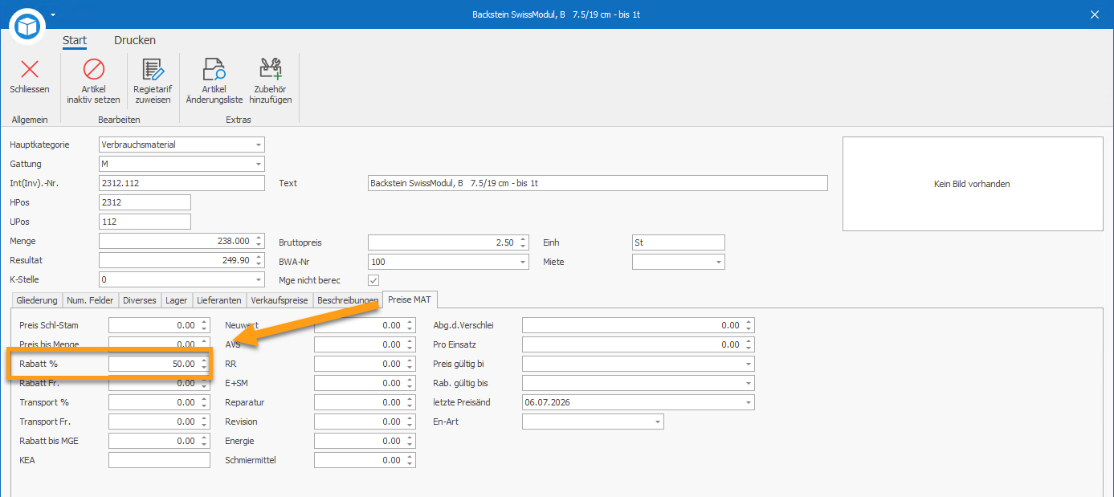Open the Rab. gültig bis date dropdown
Screen dimensions: 1114x497
pos(749,383)
